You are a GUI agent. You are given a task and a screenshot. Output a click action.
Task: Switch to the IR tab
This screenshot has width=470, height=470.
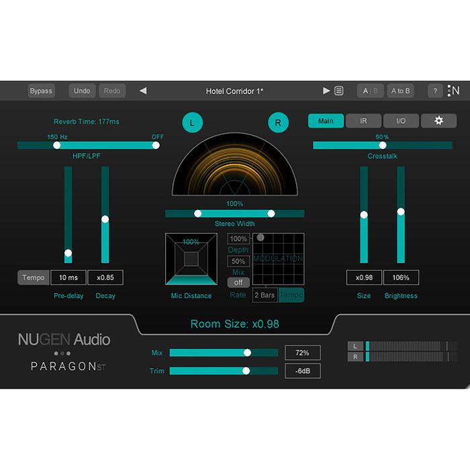(363, 121)
